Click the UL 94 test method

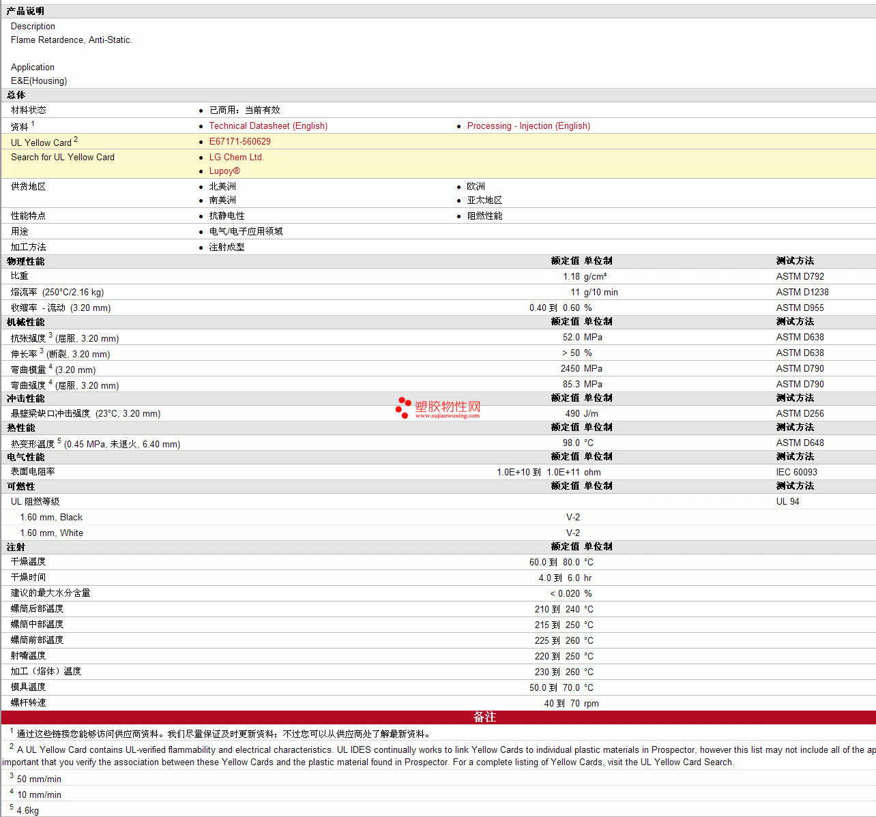(787, 502)
